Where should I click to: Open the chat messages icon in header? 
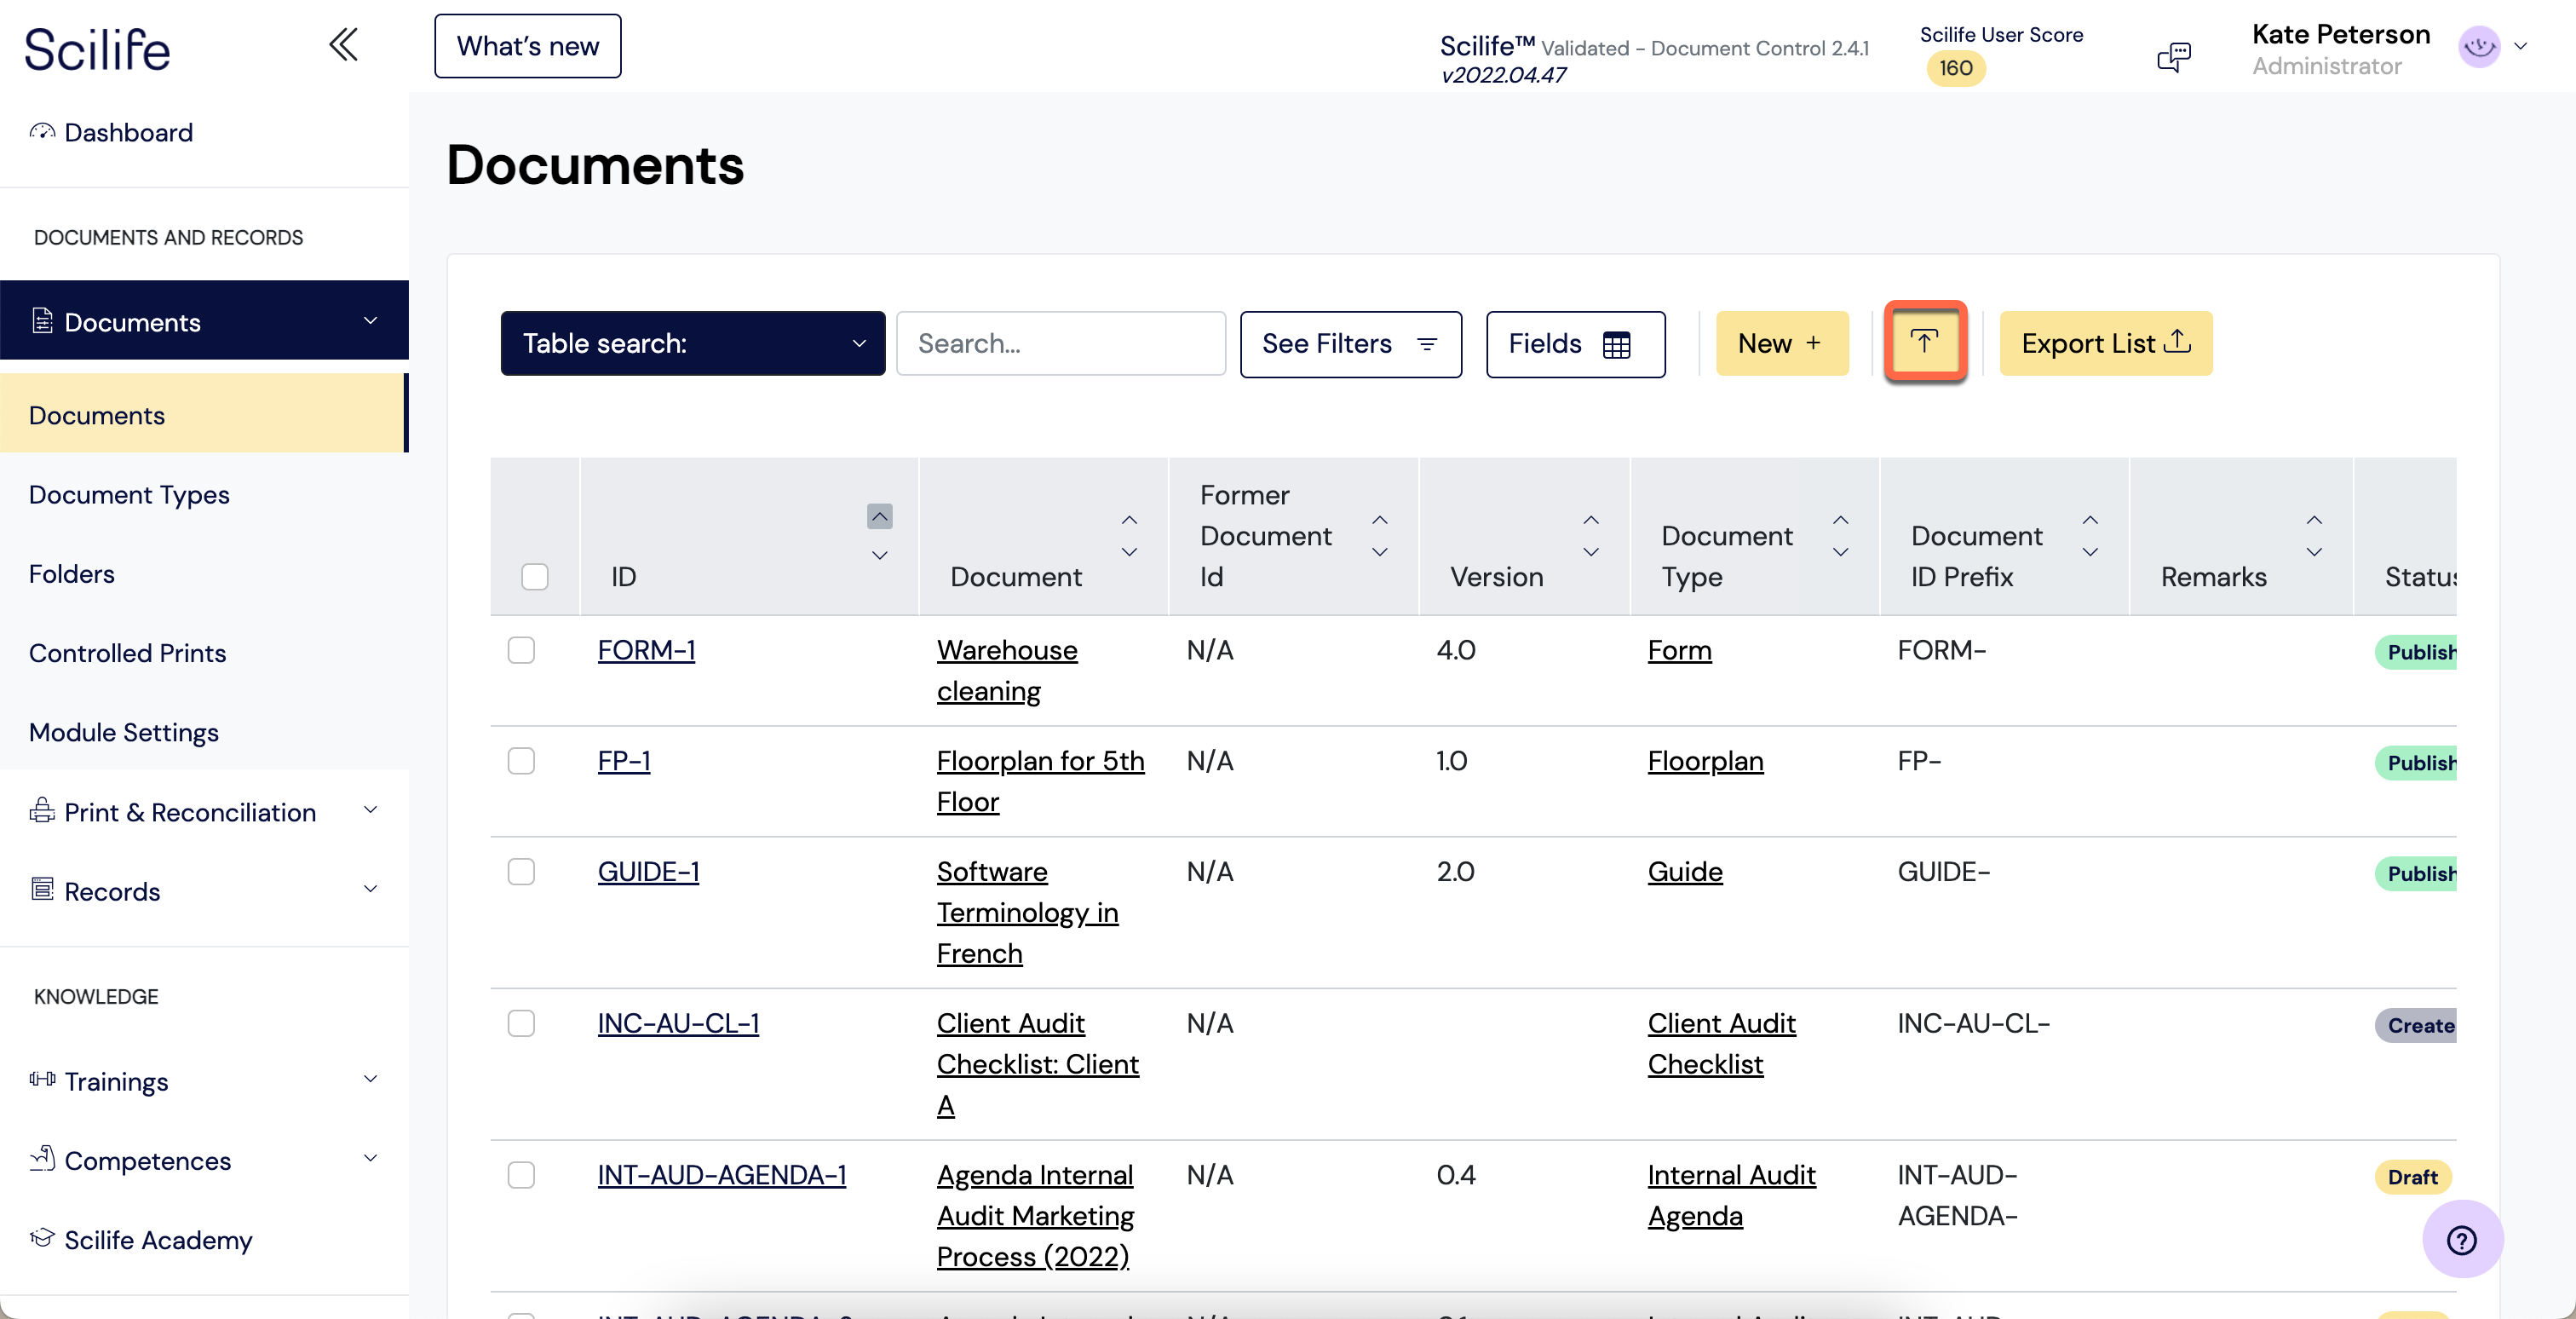tap(2173, 57)
